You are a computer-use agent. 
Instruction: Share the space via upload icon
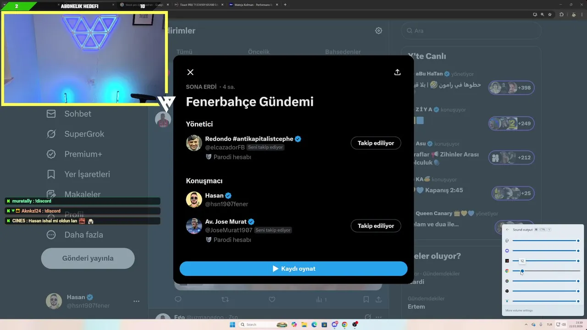[x=398, y=72]
